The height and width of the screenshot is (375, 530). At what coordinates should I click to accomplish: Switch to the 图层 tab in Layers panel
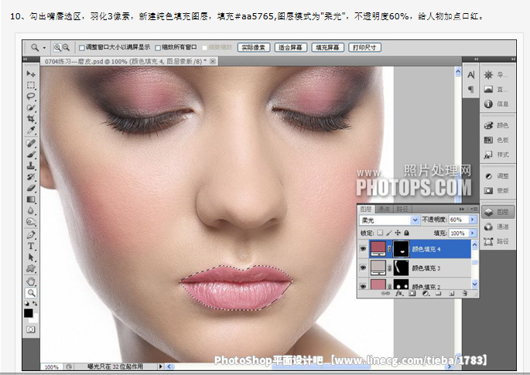point(366,209)
